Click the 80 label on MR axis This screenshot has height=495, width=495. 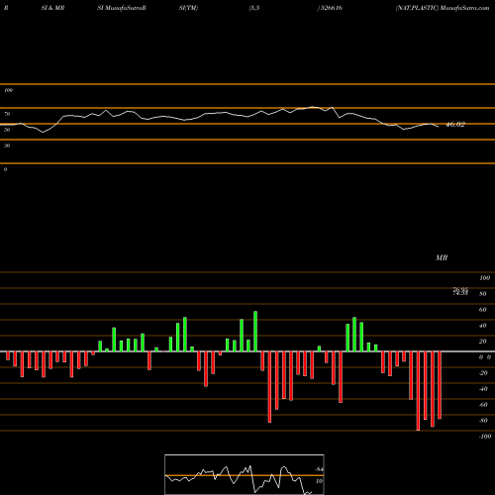[483, 294]
